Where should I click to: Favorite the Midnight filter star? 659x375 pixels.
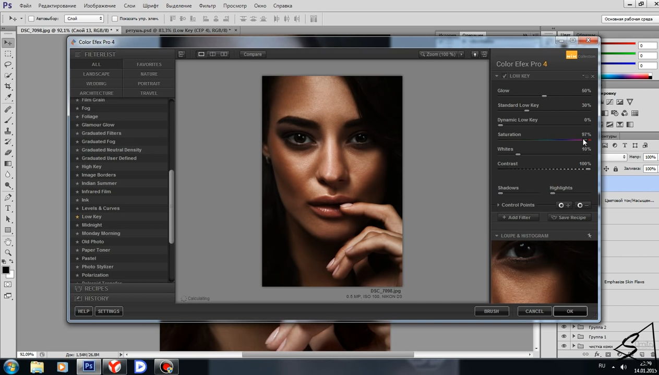(77, 225)
